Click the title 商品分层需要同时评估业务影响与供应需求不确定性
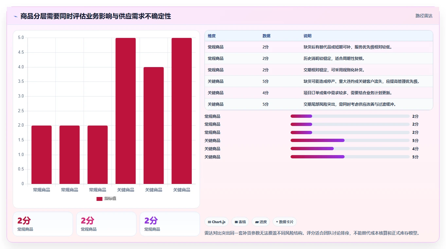This screenshot has width=446, height=249. (96, 16)
